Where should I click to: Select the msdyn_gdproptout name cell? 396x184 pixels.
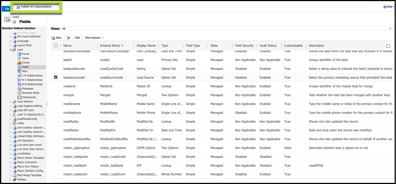tap(76, 148)
